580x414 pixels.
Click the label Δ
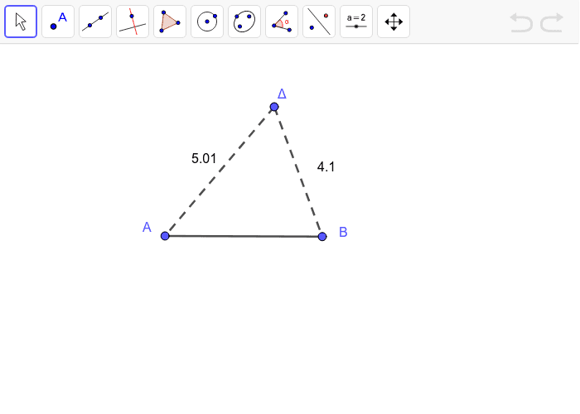coord(282,94)
